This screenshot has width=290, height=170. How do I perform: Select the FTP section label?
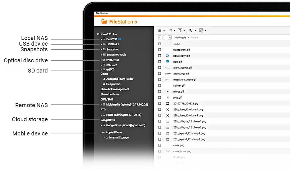click(103, 110)
